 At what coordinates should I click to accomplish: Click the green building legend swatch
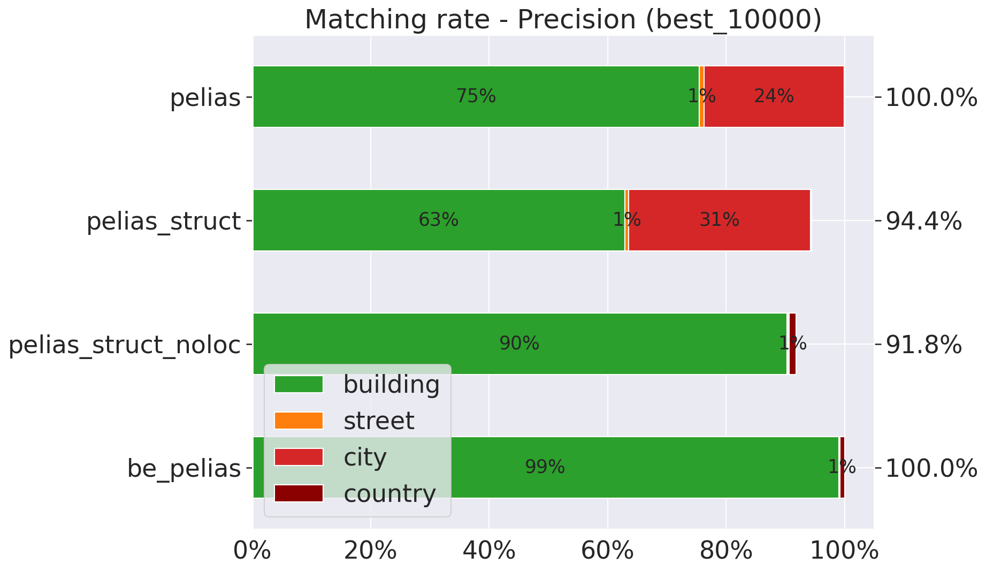[299, 384]
